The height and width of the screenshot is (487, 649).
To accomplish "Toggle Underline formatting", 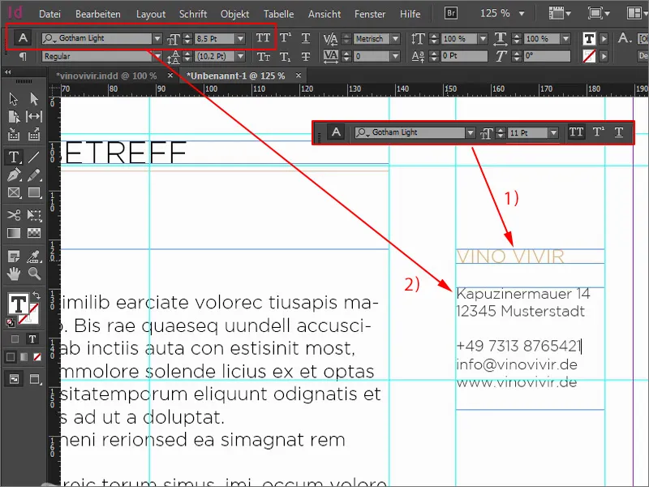I will (306, 38).
